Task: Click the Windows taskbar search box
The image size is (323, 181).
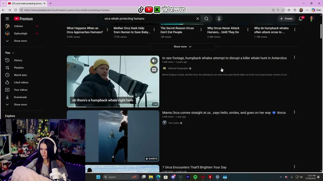Action: pyautogui.click(x=121, y=177)
